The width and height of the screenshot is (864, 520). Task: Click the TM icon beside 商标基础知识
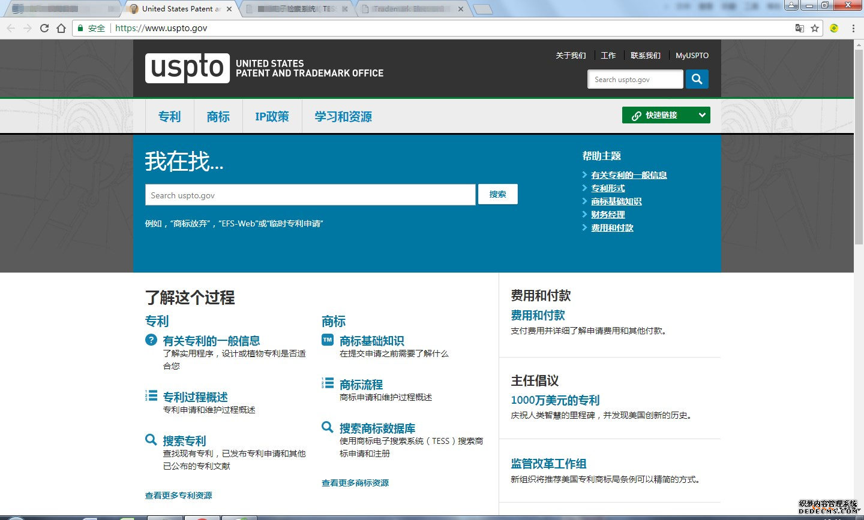(x=328, y=340)
